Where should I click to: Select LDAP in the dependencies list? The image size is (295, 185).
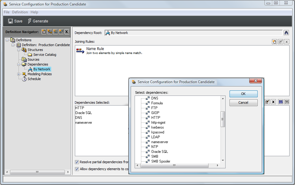pyautogui.click(x=156, y=137)
